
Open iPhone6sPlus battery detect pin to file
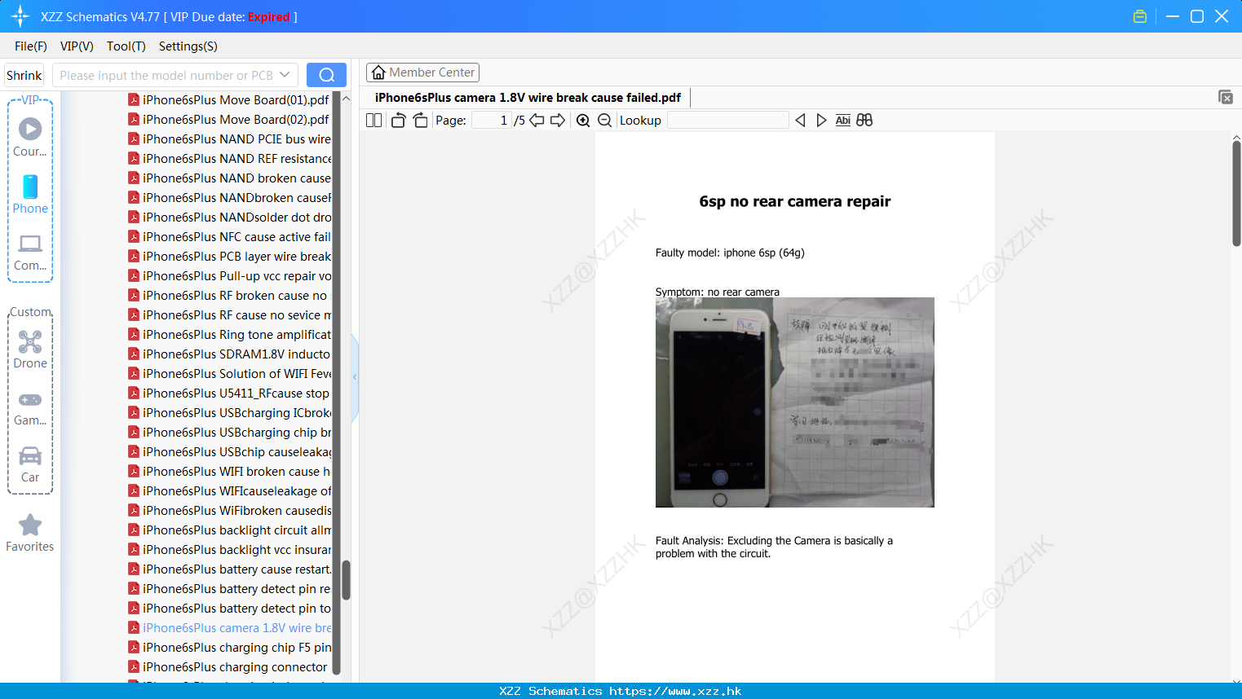pyautogui.click(x=229, y=609)
